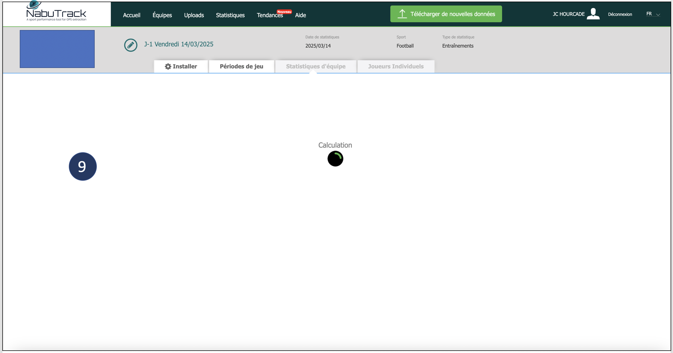The height and width of the screenshot is (353, 673).
Task: Switch to Statistiques d'équipe tab
Action: [x=316, y=66]
